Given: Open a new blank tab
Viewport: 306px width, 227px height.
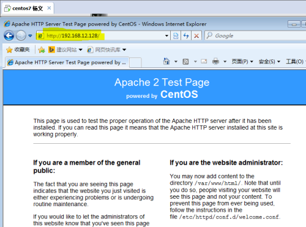Looking at the screenshot, I should coord(135,62).
